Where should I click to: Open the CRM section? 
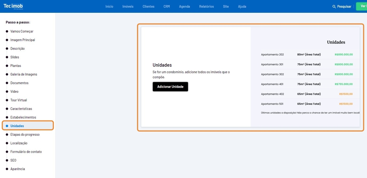point(166,7)
